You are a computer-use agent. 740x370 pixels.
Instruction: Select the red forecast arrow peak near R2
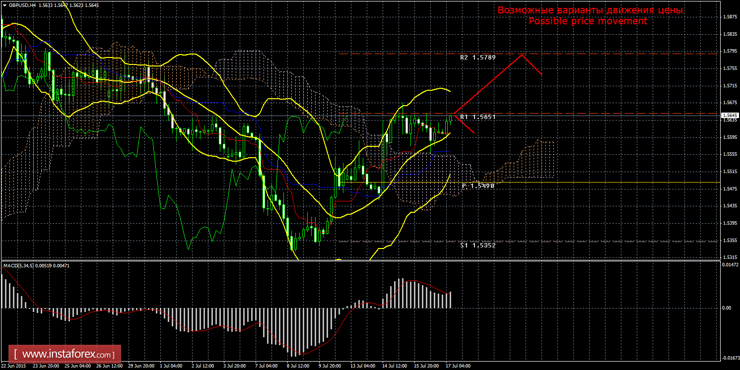point(522,54)
